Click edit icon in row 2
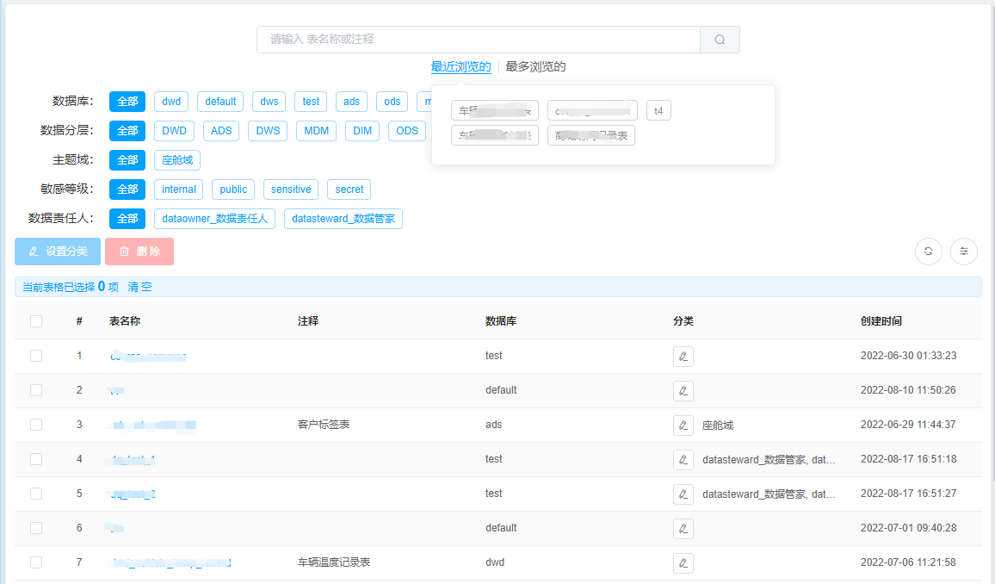The width and height of the screenshot is (995, 584). pos(683,391)
